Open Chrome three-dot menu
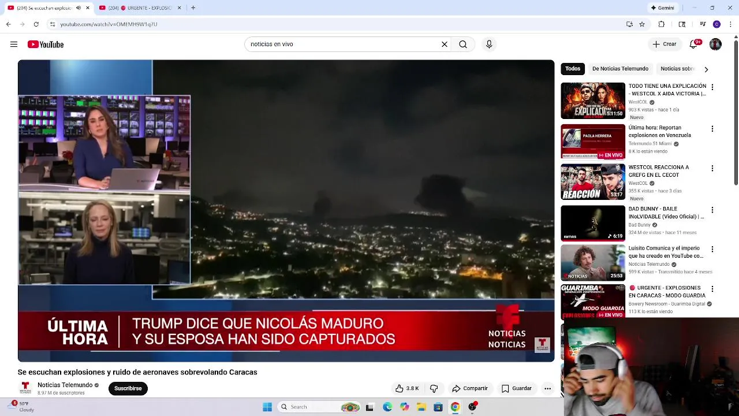 click(731, 24)
